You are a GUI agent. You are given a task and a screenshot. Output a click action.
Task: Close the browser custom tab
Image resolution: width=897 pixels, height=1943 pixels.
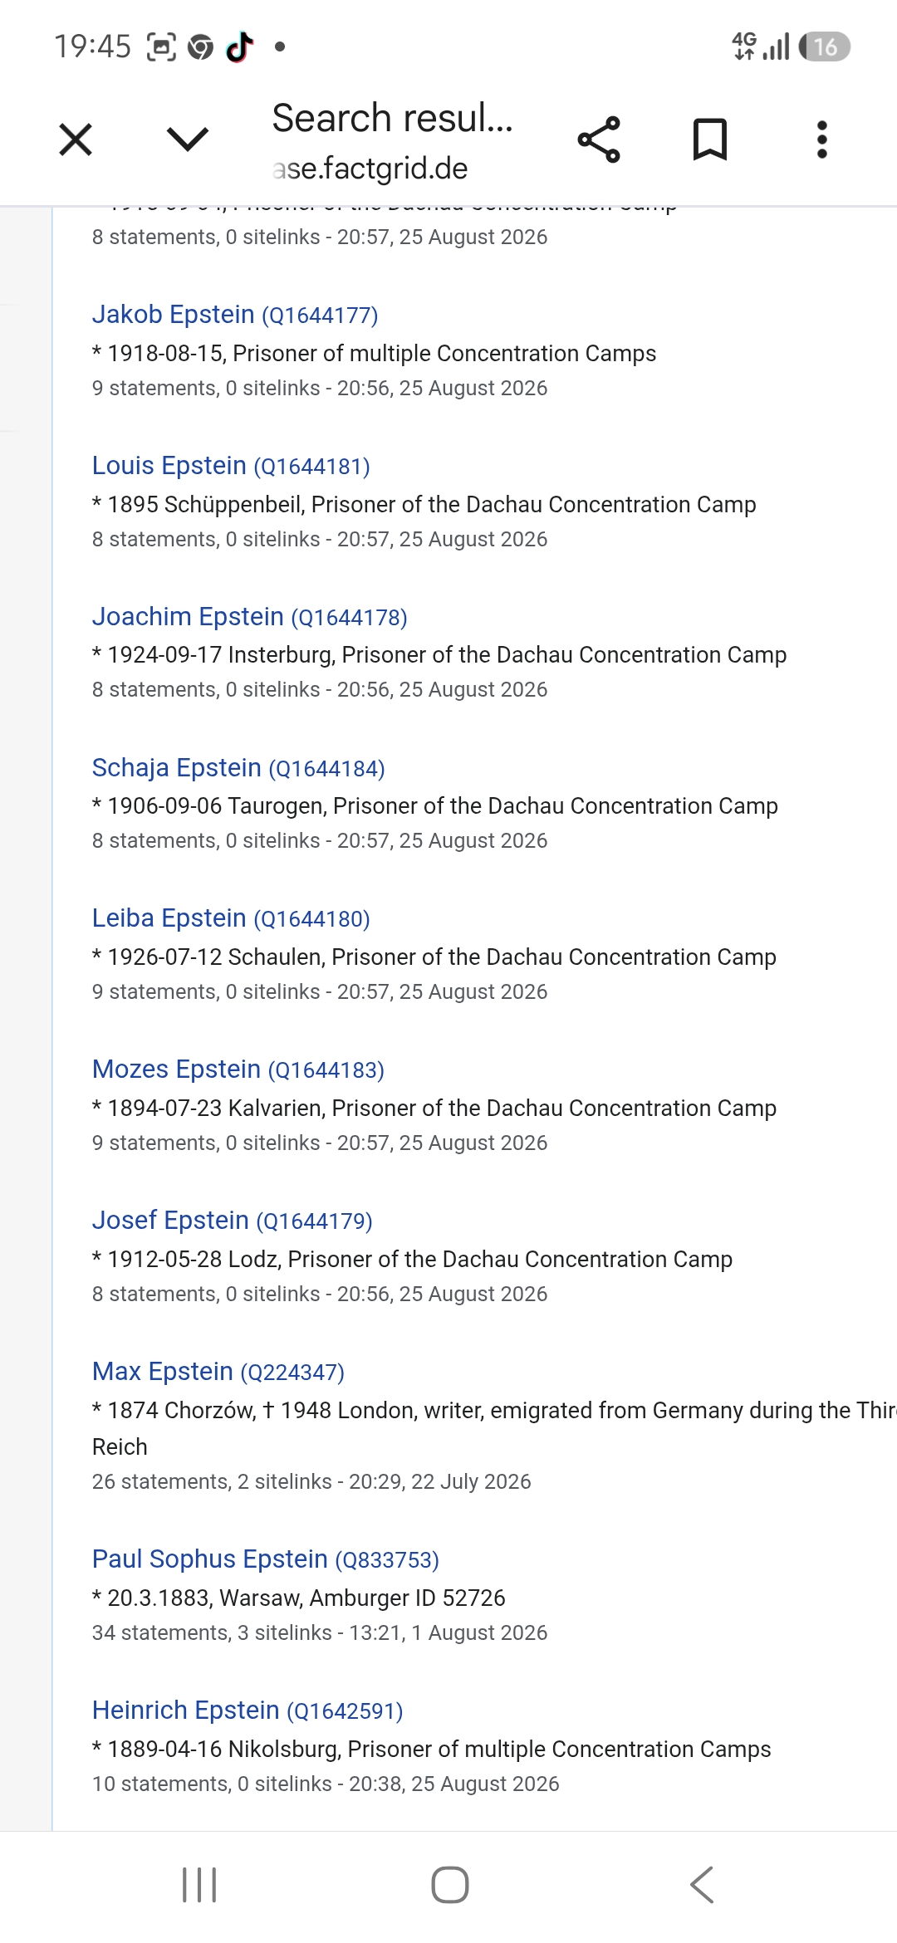[x=76, y=139]
